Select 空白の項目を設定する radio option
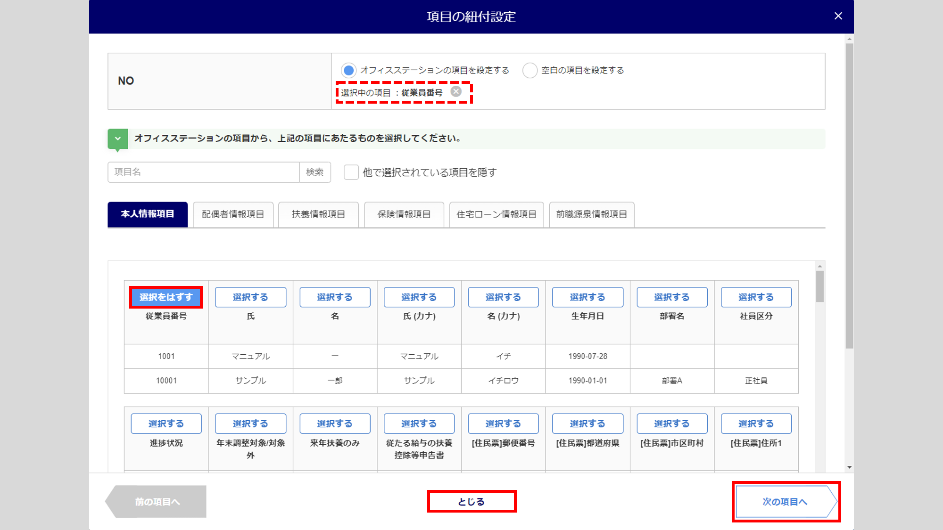 point(530,71)
